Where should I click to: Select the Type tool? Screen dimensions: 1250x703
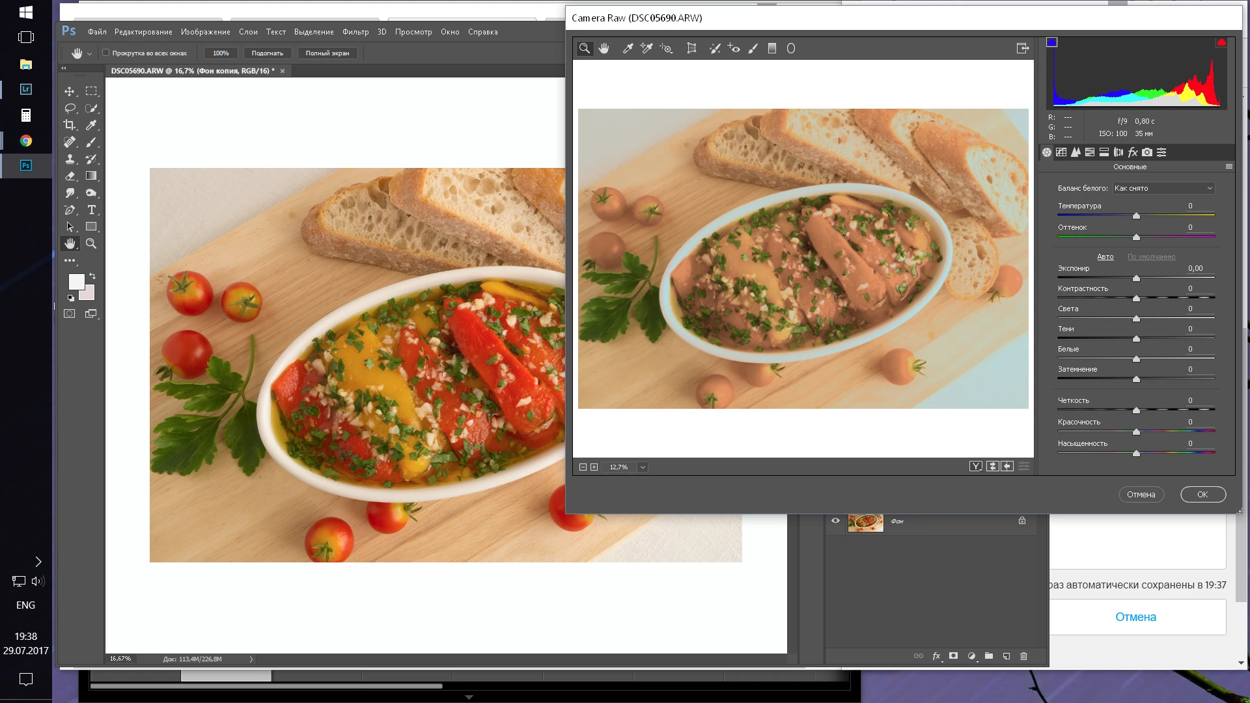[x=91, y=210]
